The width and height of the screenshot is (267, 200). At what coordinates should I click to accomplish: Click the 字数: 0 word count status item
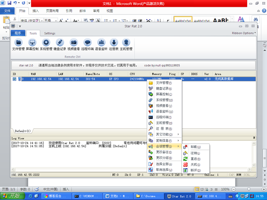coord(25,189)
